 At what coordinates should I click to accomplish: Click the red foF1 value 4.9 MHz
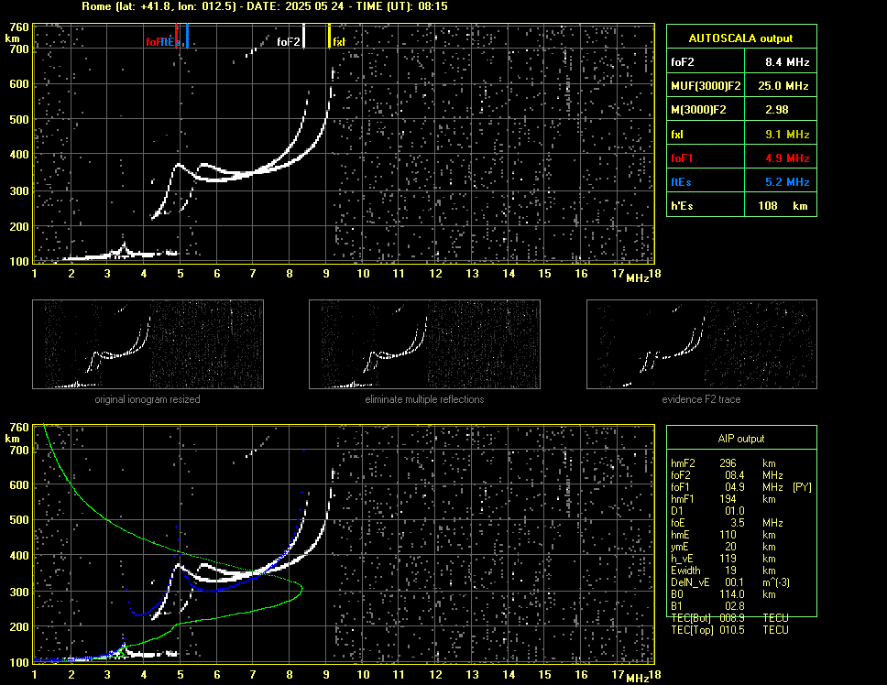coord(787,158)
